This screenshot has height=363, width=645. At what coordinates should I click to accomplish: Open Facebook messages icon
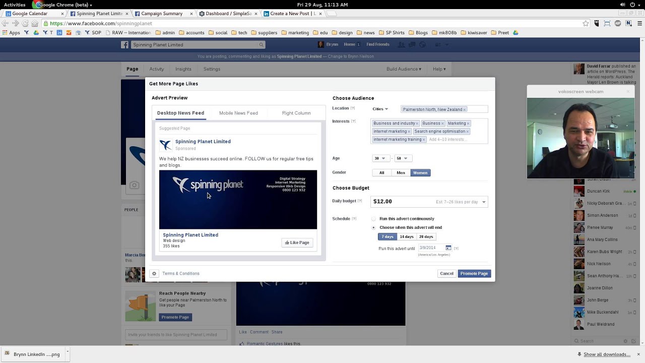click(412, 44)
